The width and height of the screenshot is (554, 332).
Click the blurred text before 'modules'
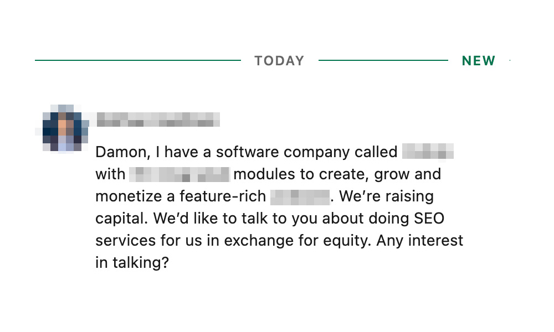pos(179,174)
